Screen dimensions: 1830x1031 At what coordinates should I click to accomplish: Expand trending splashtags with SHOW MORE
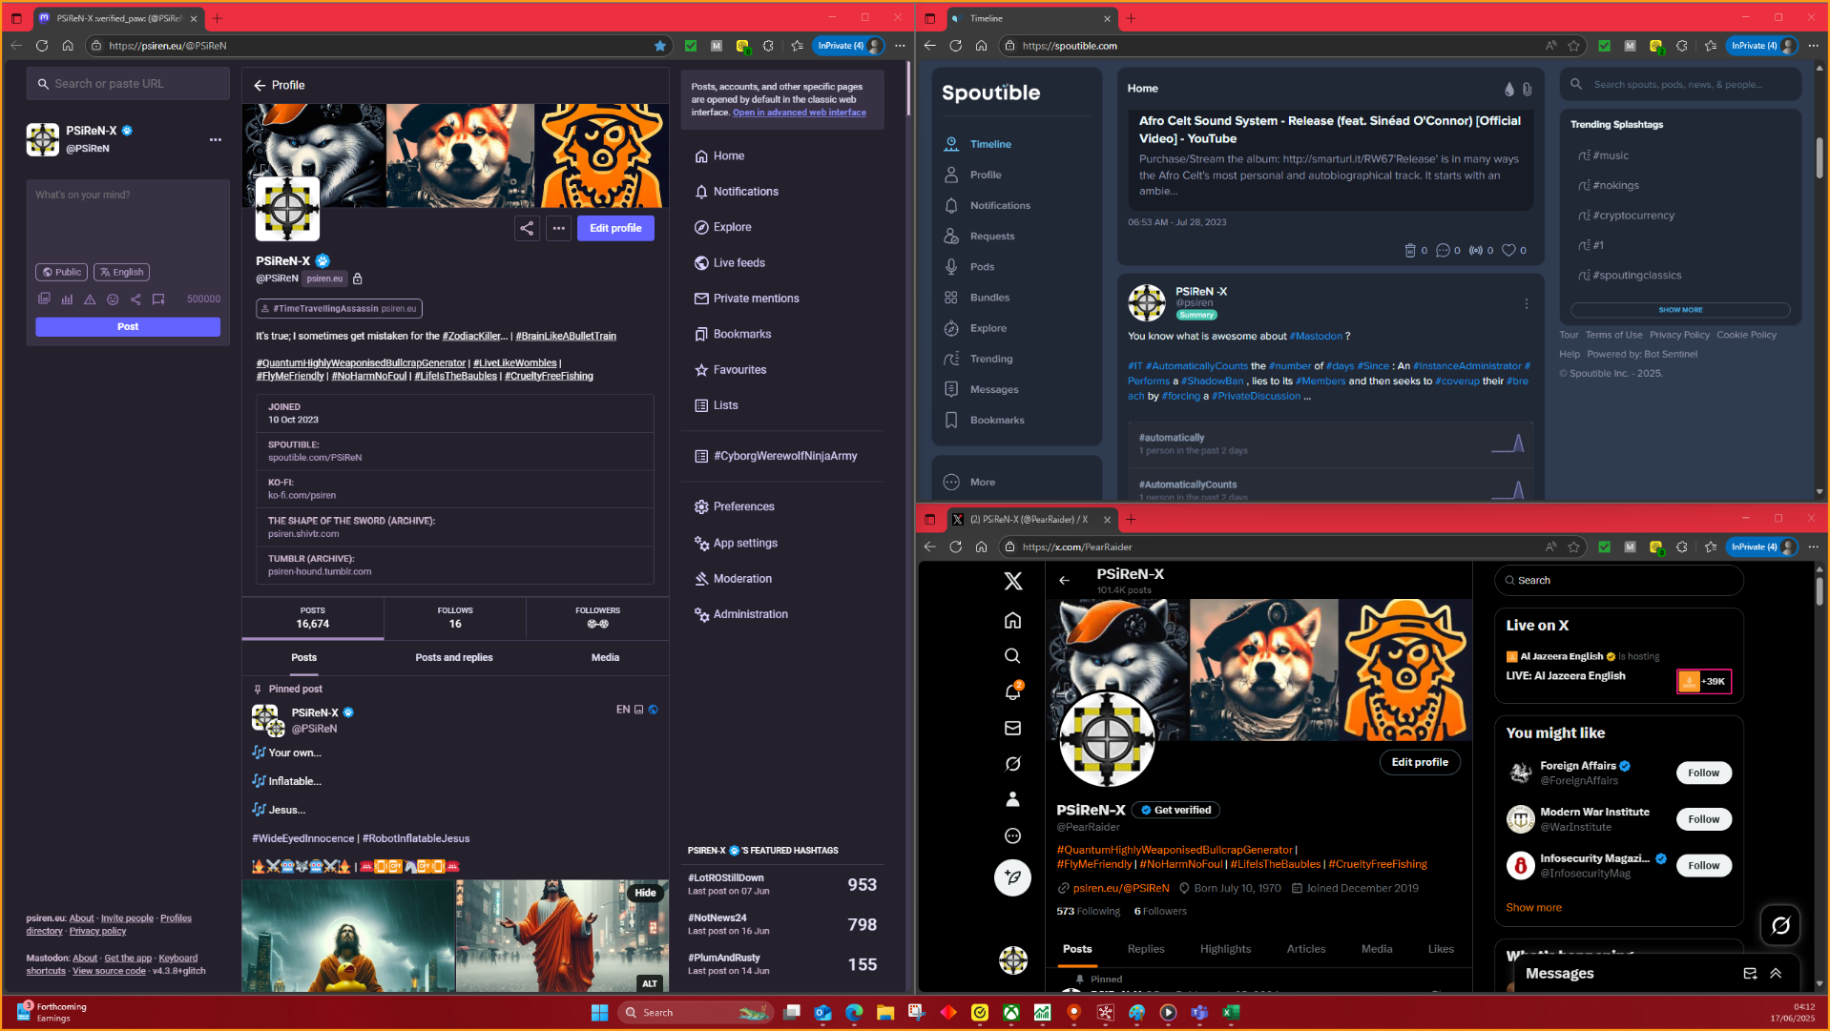pyautogui.click(x=1680, y=310)
